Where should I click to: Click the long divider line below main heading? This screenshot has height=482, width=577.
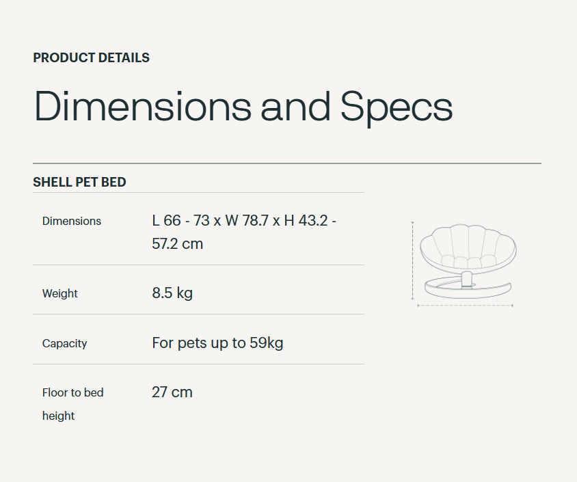pos(287,163)
